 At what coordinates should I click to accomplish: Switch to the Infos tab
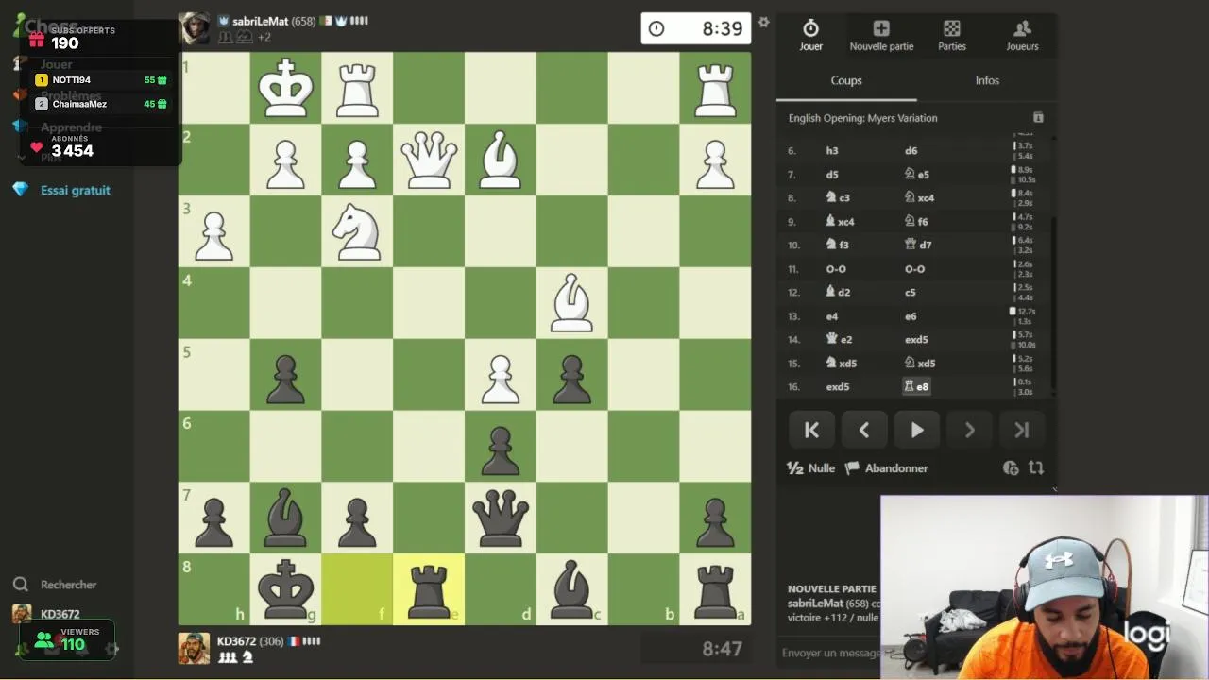[987, 80]
